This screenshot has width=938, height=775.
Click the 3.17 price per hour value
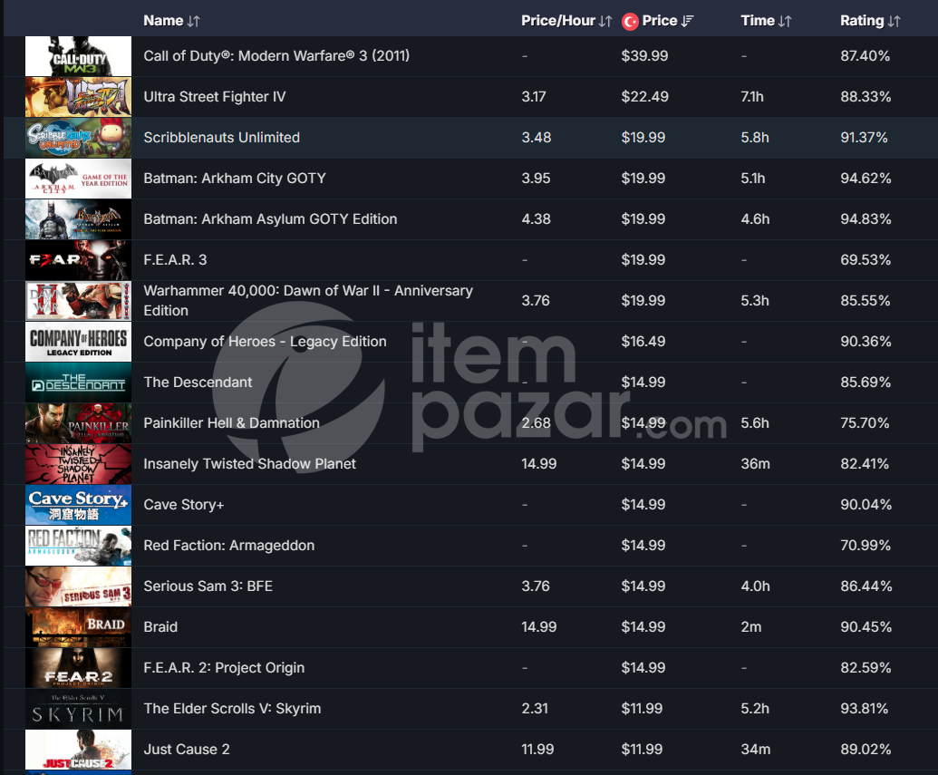coord(534,96)
